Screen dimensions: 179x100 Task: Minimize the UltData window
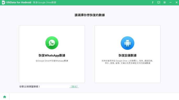(170, 2)
